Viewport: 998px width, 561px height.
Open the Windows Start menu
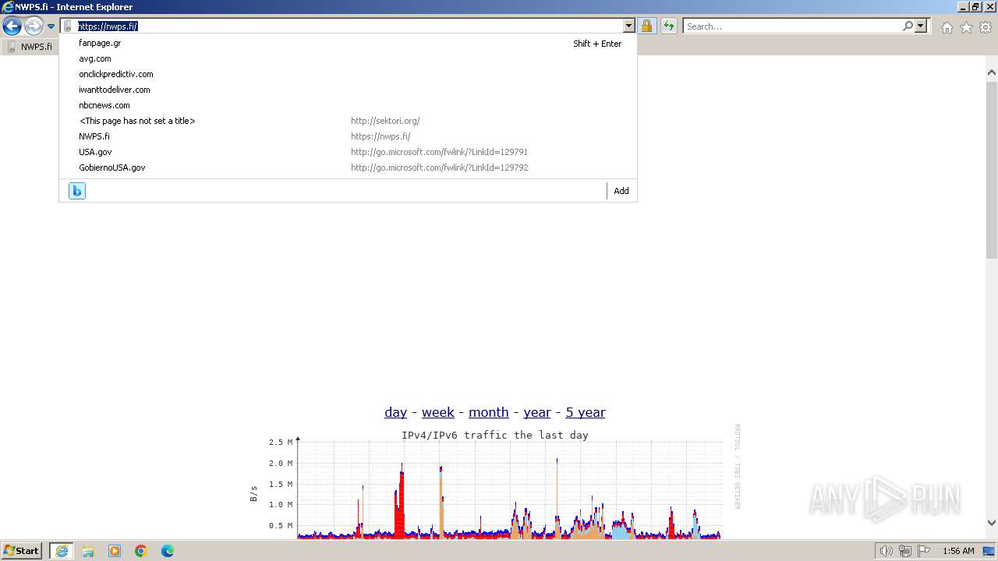22,551
